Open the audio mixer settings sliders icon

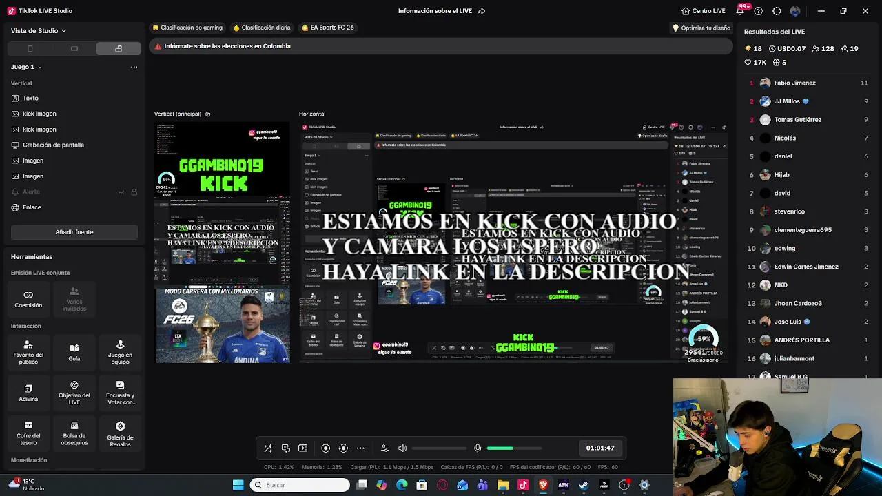pyautogui.click(x=385, y=448)
